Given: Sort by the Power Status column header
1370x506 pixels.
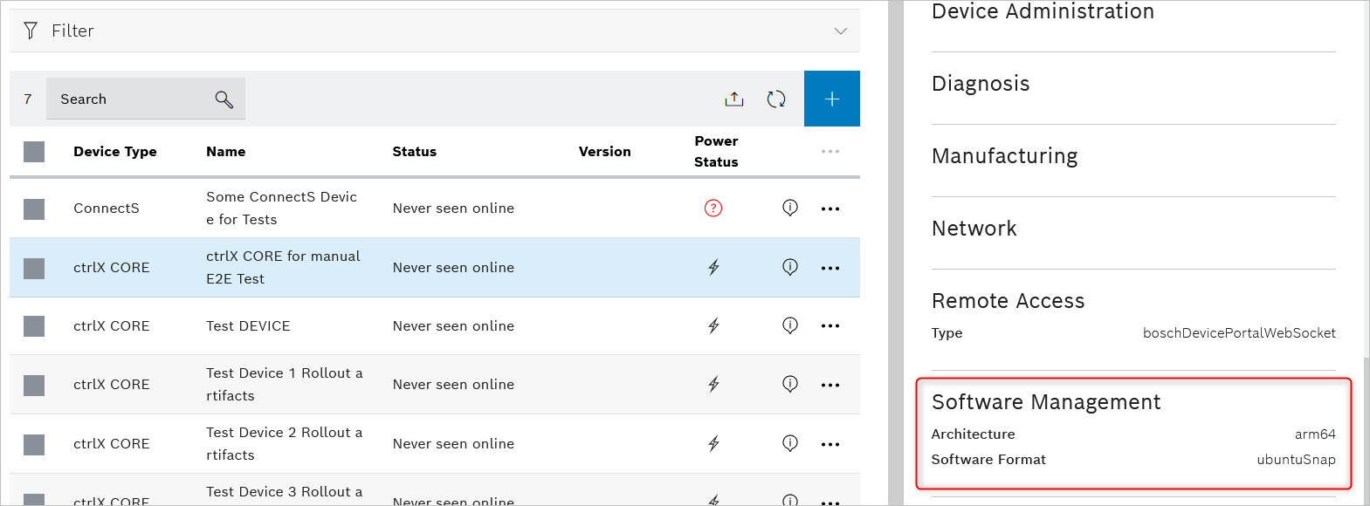Looking at the screenshot, I should click(716, 152).
